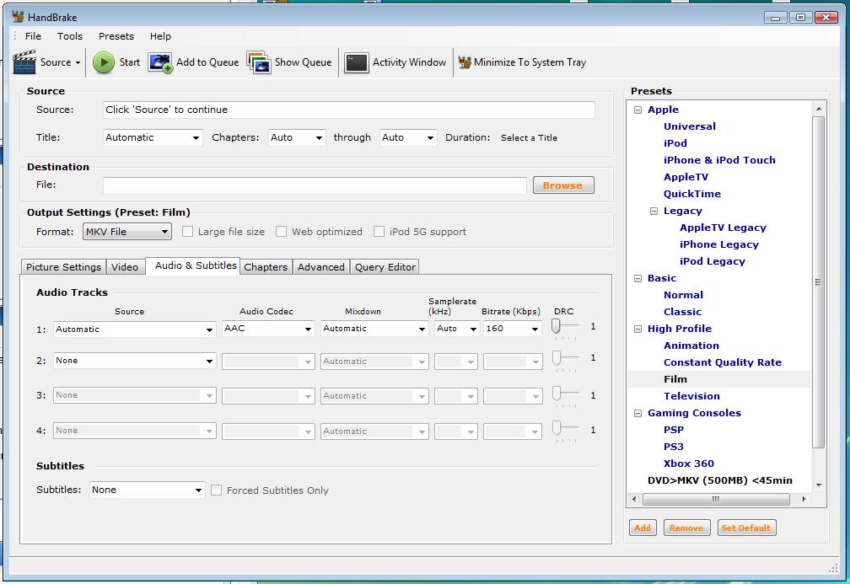
Task: Select the PS3 preset
Action: pyautogui.click(x=673, y=447)
